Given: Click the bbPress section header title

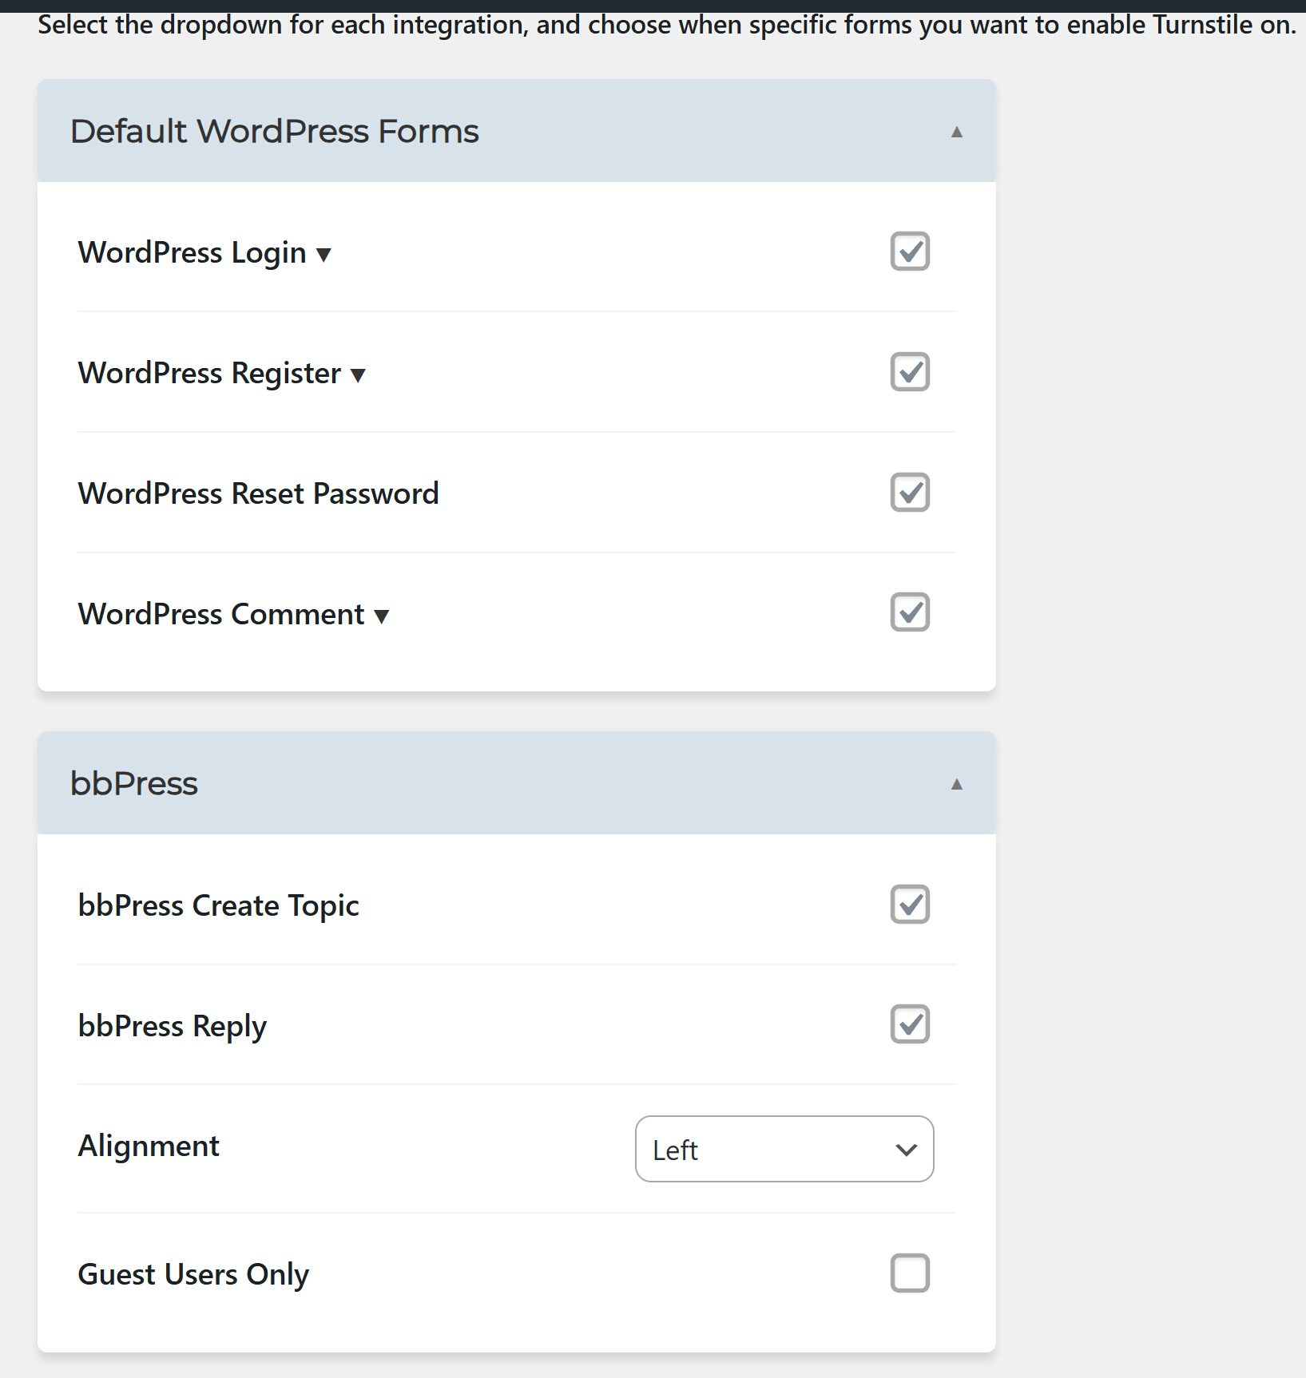Looking at the screenshot, I should click(133, 783).
